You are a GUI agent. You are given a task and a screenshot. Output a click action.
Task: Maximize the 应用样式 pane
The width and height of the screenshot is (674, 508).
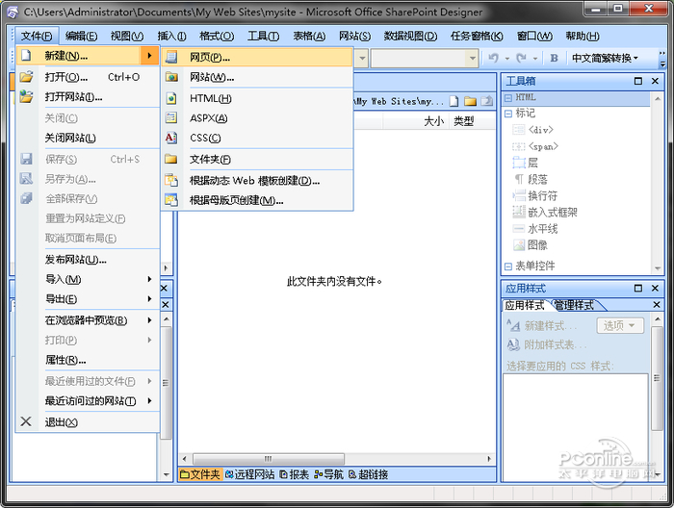[637, 288]
